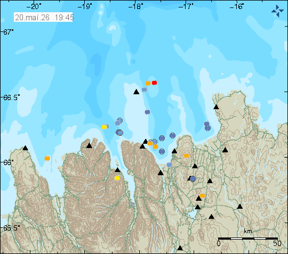The width and height of the screenshot is (288, 254).
Task: Click the Met Office logo in corner
Action: (277, 11)
